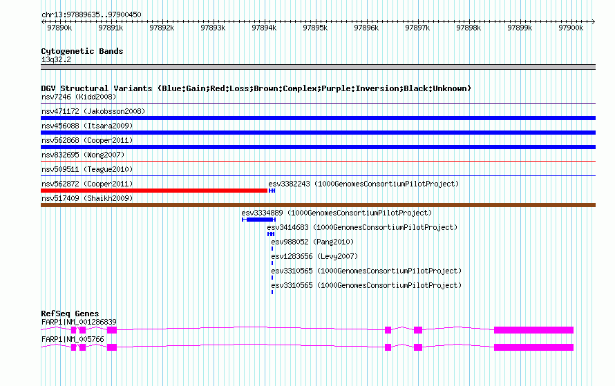Select the nsv509511 (Teague2010) label
The width and height of the screenshot is (615, 386).
(x=87, y=169)
